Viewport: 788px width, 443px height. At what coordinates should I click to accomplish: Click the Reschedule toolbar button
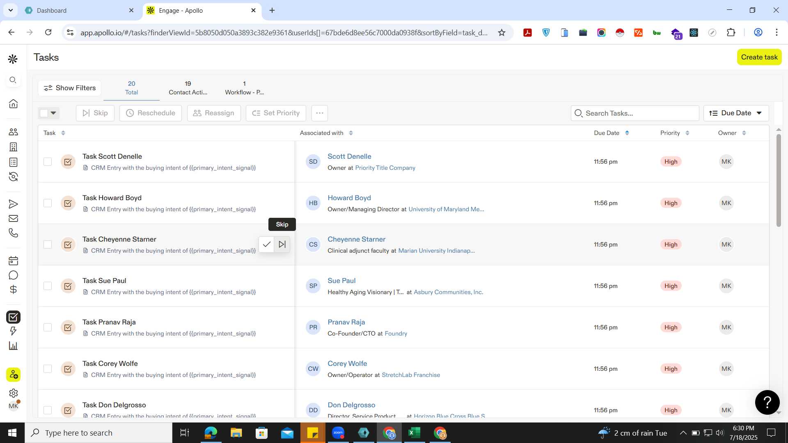pos(151,113)
